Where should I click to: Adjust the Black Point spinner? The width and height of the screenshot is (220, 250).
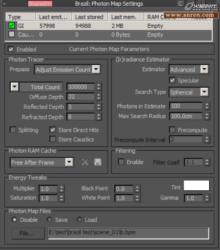[137, 189]
